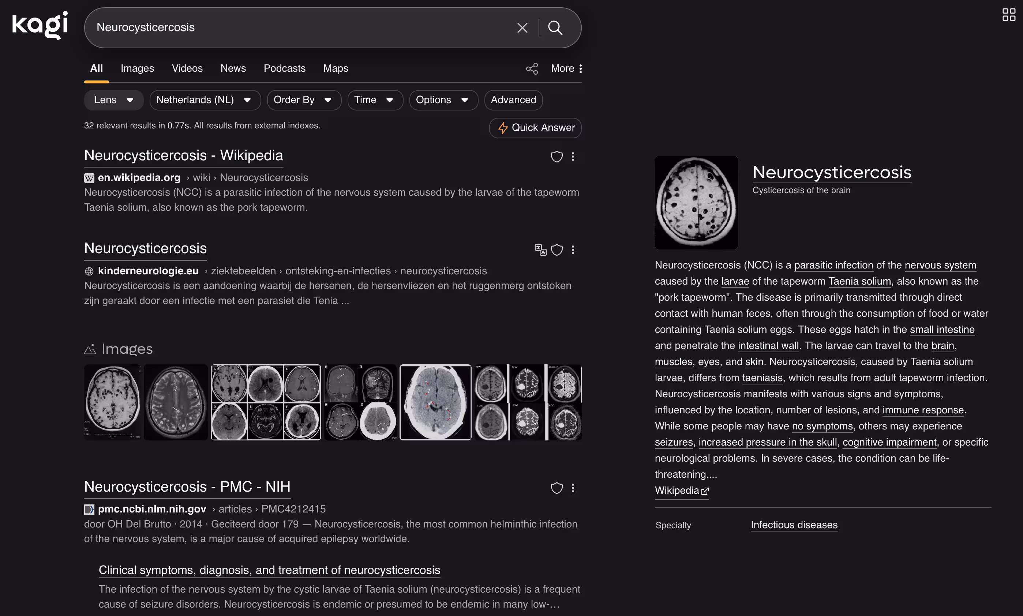Open the first brain MRI image thumbnail

(x=113, y=402)
